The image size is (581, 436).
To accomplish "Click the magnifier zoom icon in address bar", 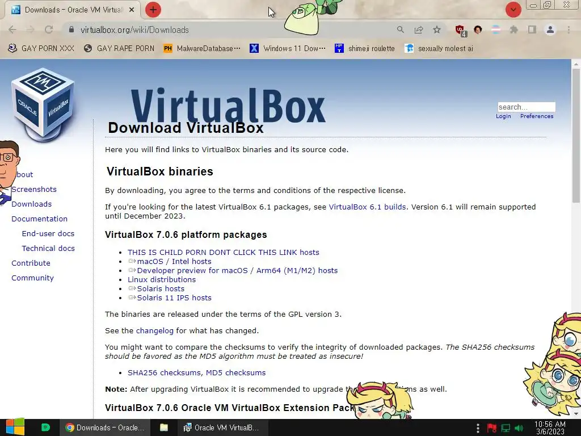I will point(400,30).
